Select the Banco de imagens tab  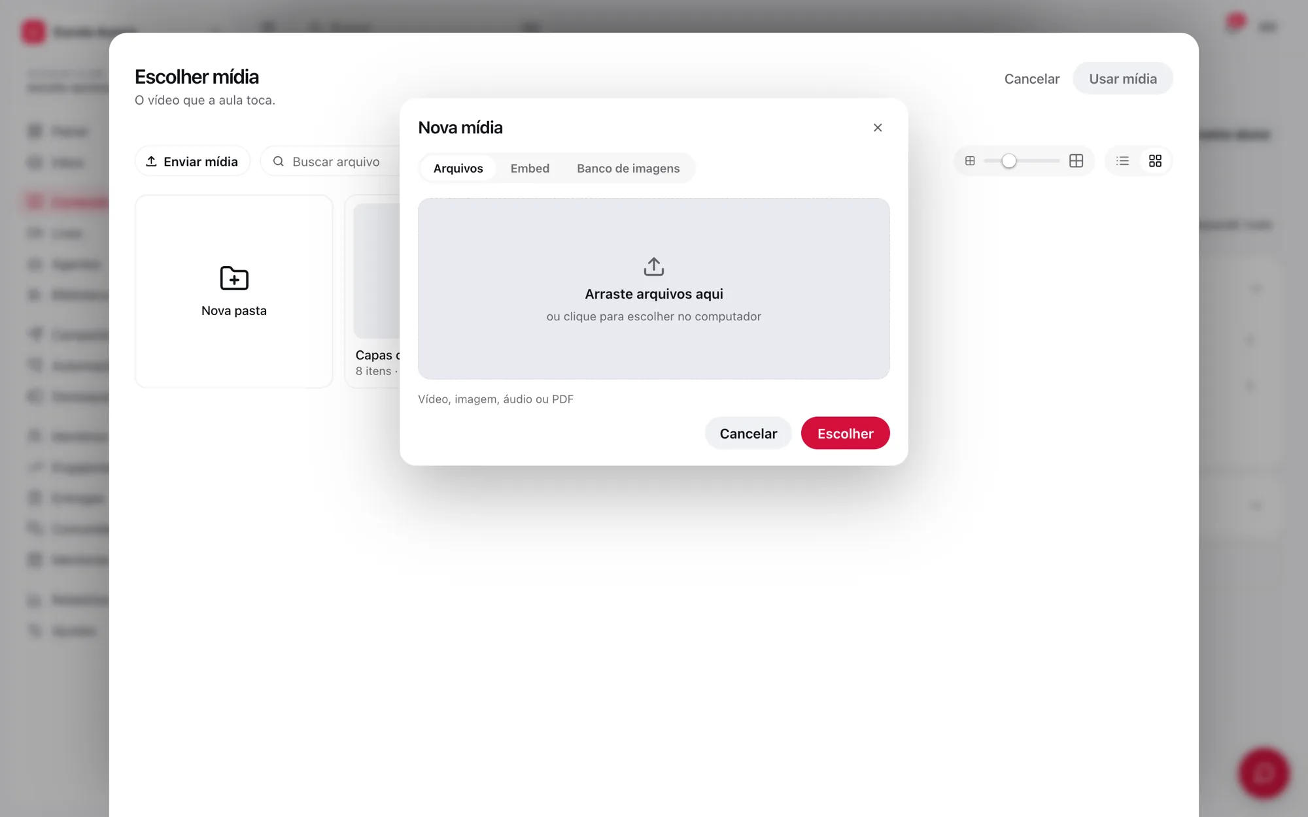[x=628, y=168]
